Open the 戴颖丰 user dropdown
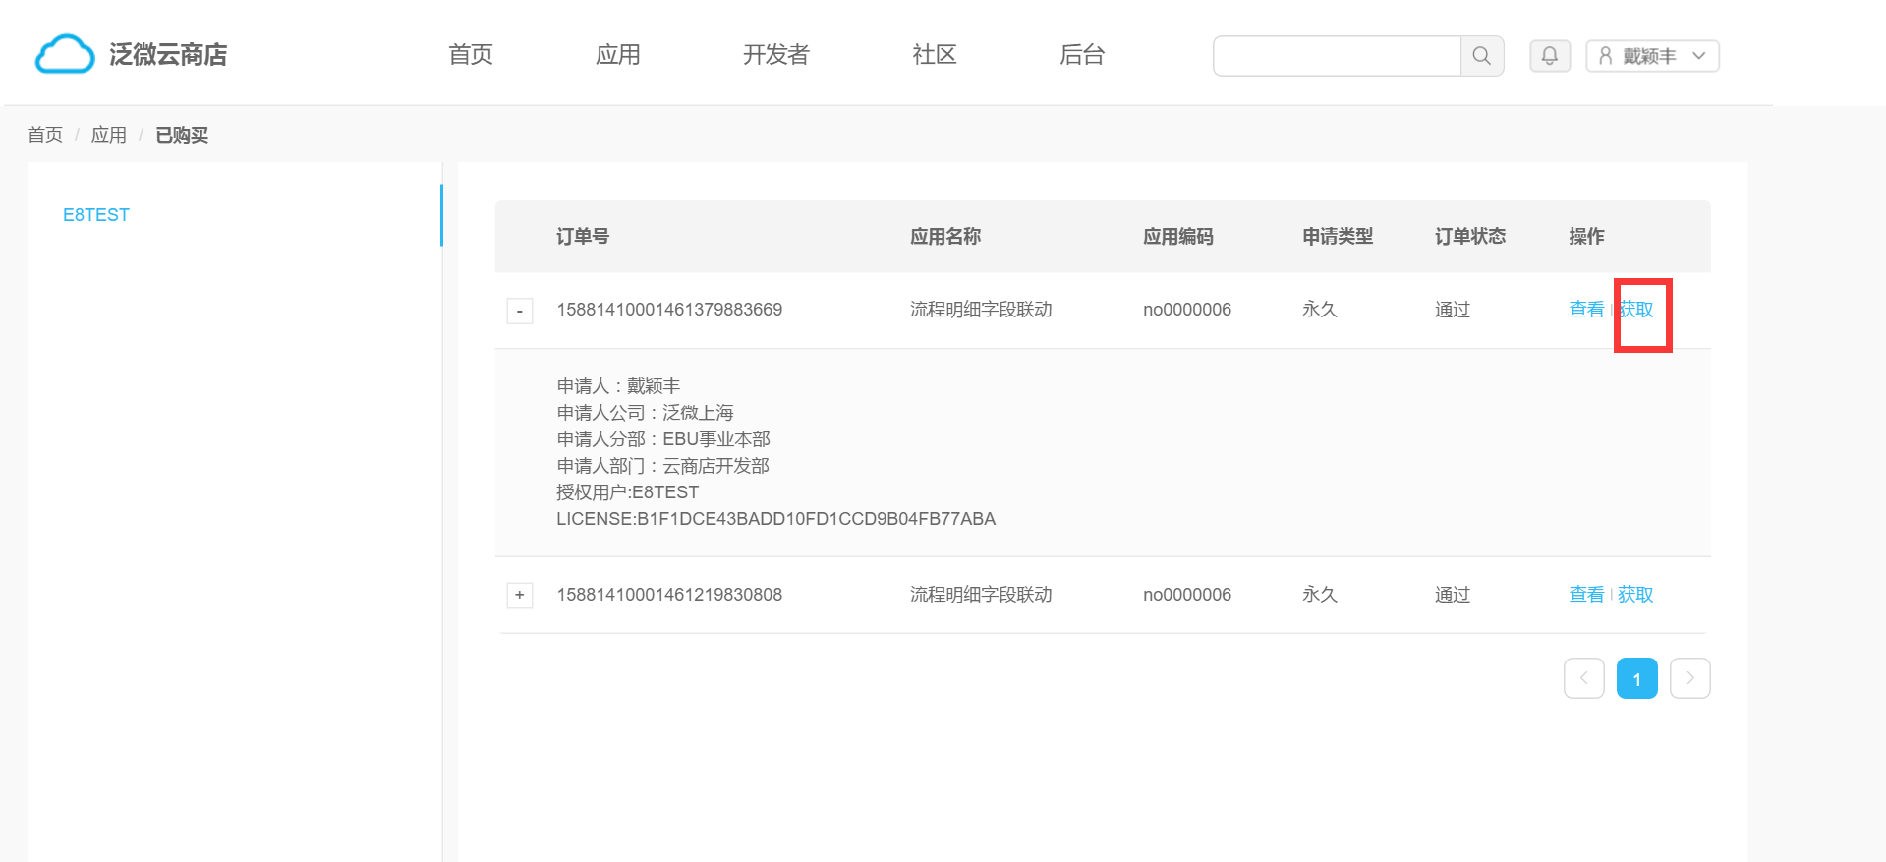Image resolution: width=1886 pixels, height=862 pixels. point(1652,56)
